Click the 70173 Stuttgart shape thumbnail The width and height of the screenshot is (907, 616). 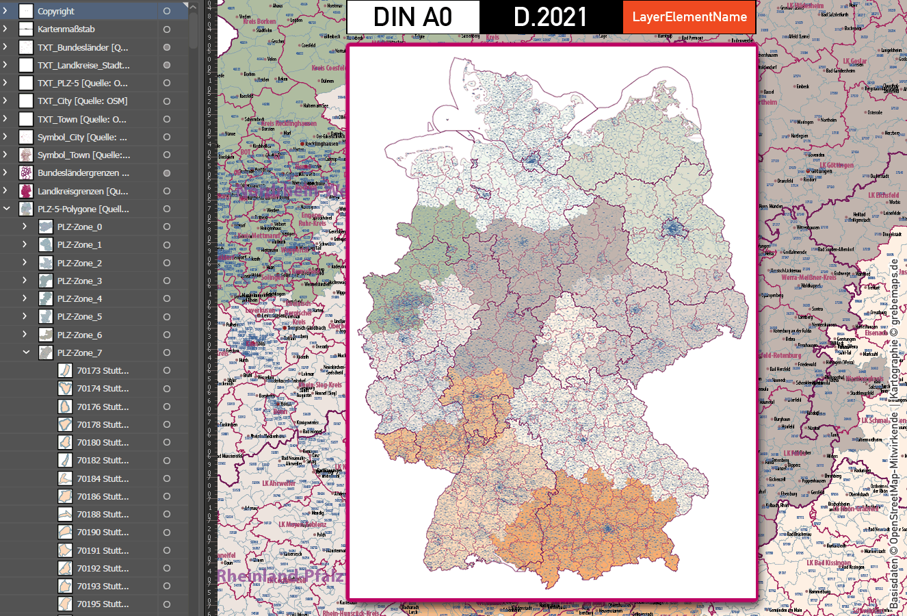point(66,370)
